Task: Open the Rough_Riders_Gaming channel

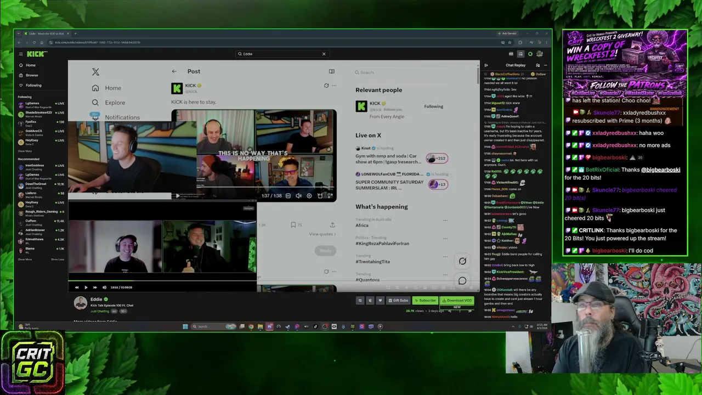Action: [41, 213]
